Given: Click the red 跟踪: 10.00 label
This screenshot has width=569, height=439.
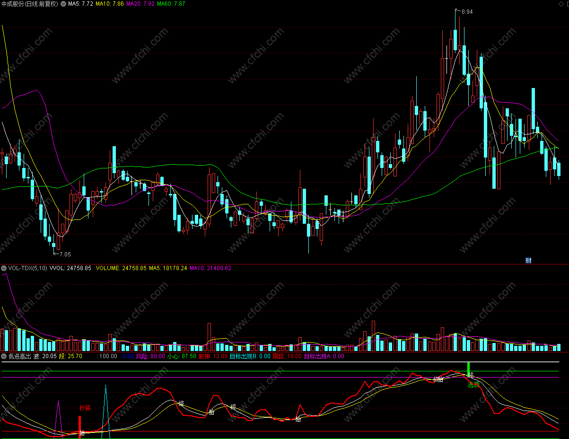Looking at the screenshot, I should (287, 356).
